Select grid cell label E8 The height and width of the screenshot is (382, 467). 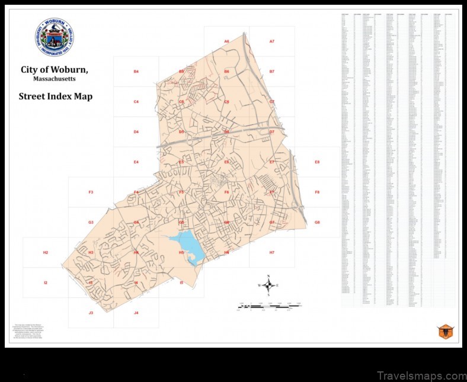(317, 162)
